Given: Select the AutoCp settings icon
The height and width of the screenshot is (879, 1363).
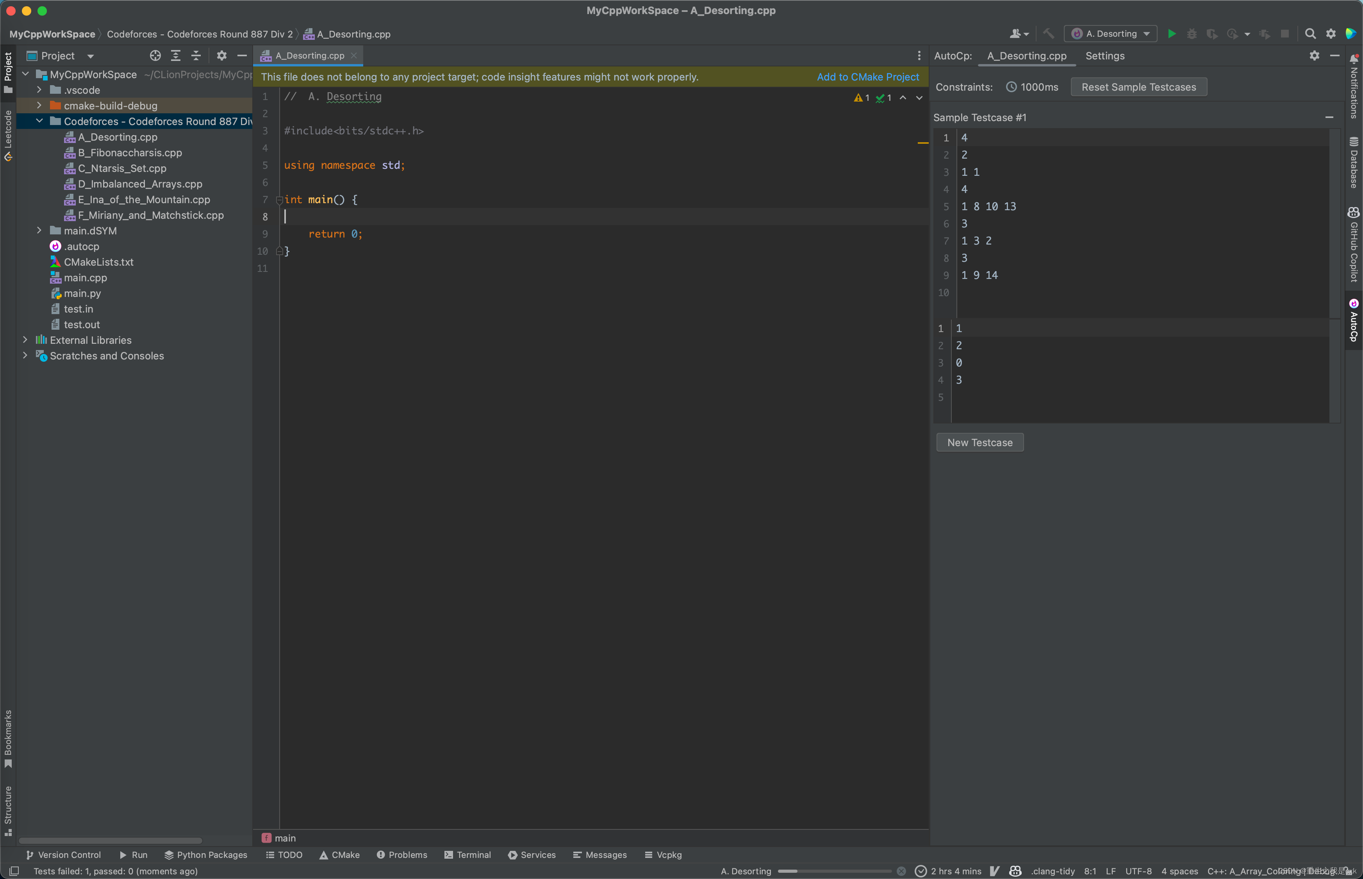Looking at the screenshot, I should pyautogui.click(x=1314, y=55).
